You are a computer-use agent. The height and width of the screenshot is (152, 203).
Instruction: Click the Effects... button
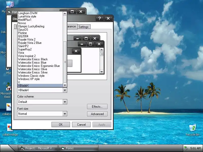97,107
